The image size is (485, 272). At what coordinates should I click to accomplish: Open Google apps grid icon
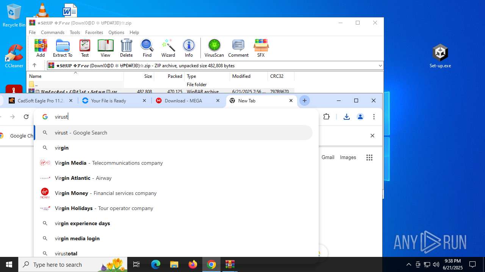click(x=369, y=158)
